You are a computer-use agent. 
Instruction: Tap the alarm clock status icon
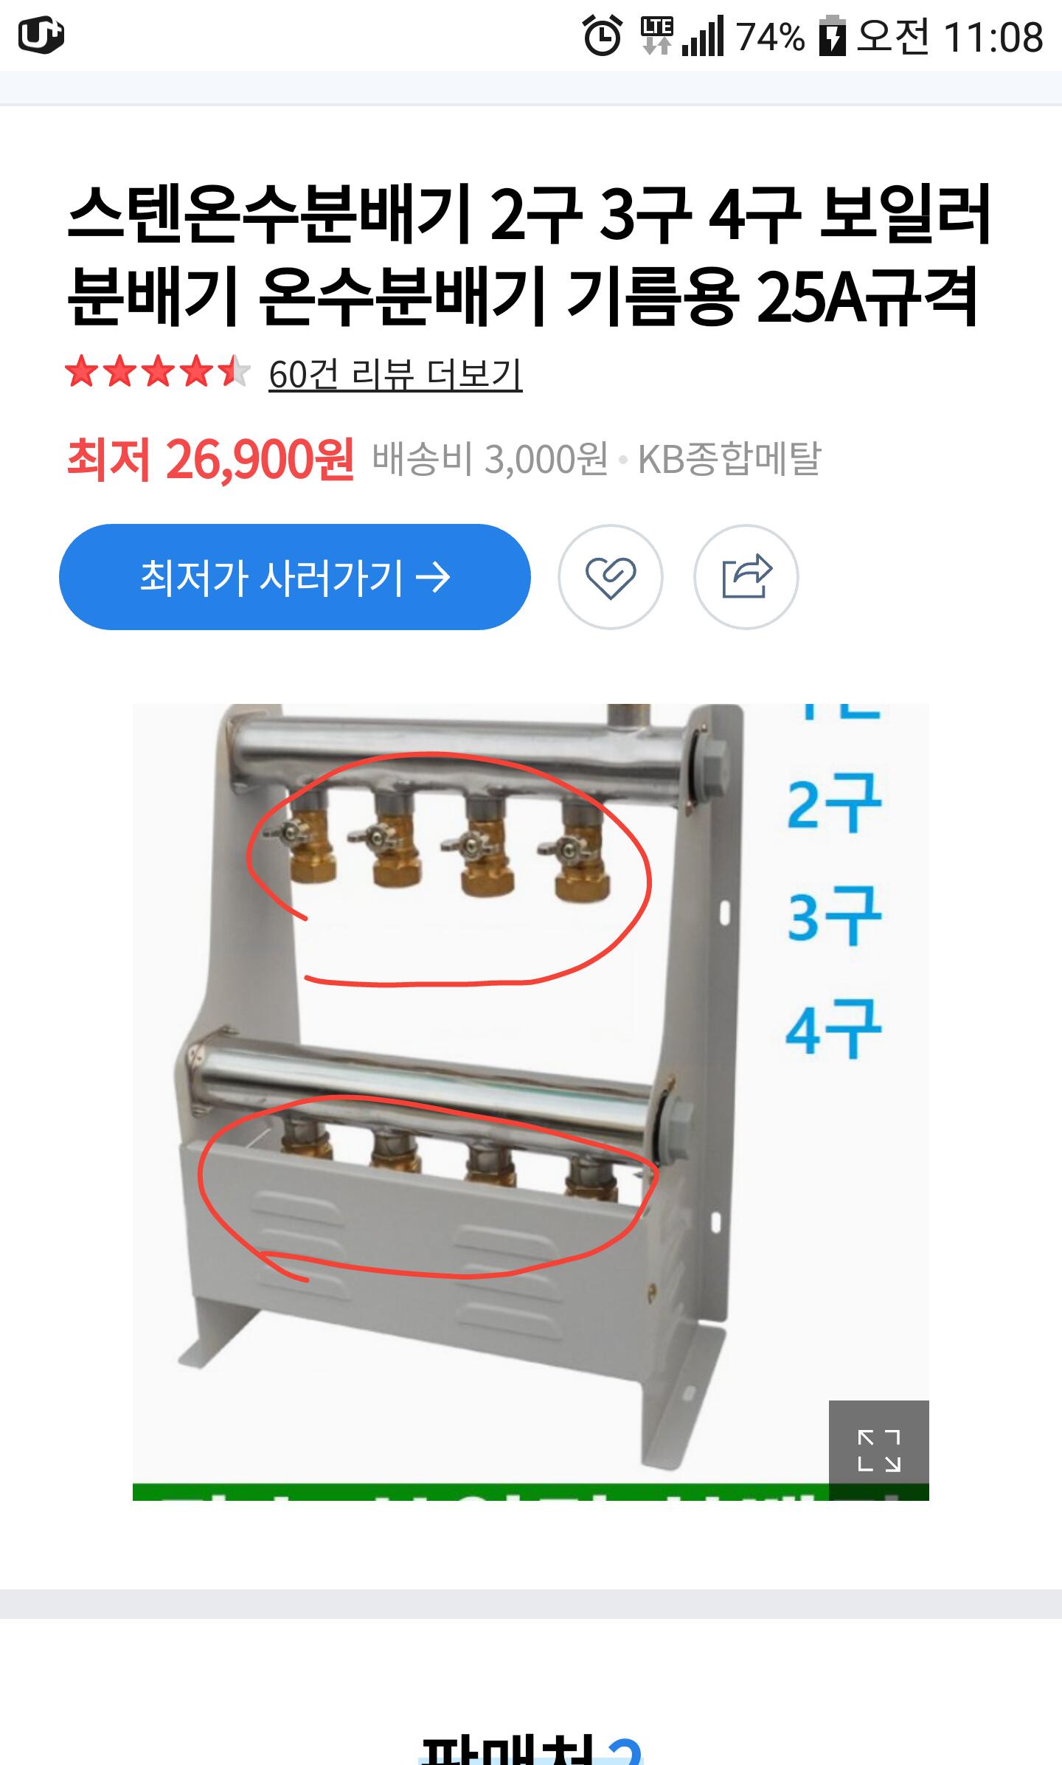point(603,36)
